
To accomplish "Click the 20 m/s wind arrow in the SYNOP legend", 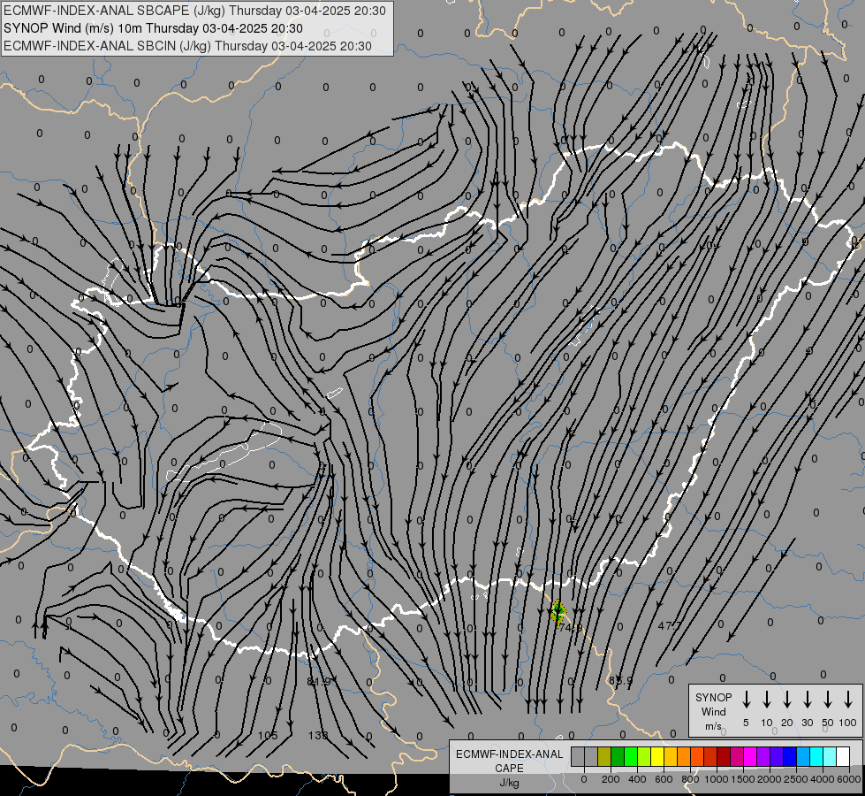I will tap(787, 700).
